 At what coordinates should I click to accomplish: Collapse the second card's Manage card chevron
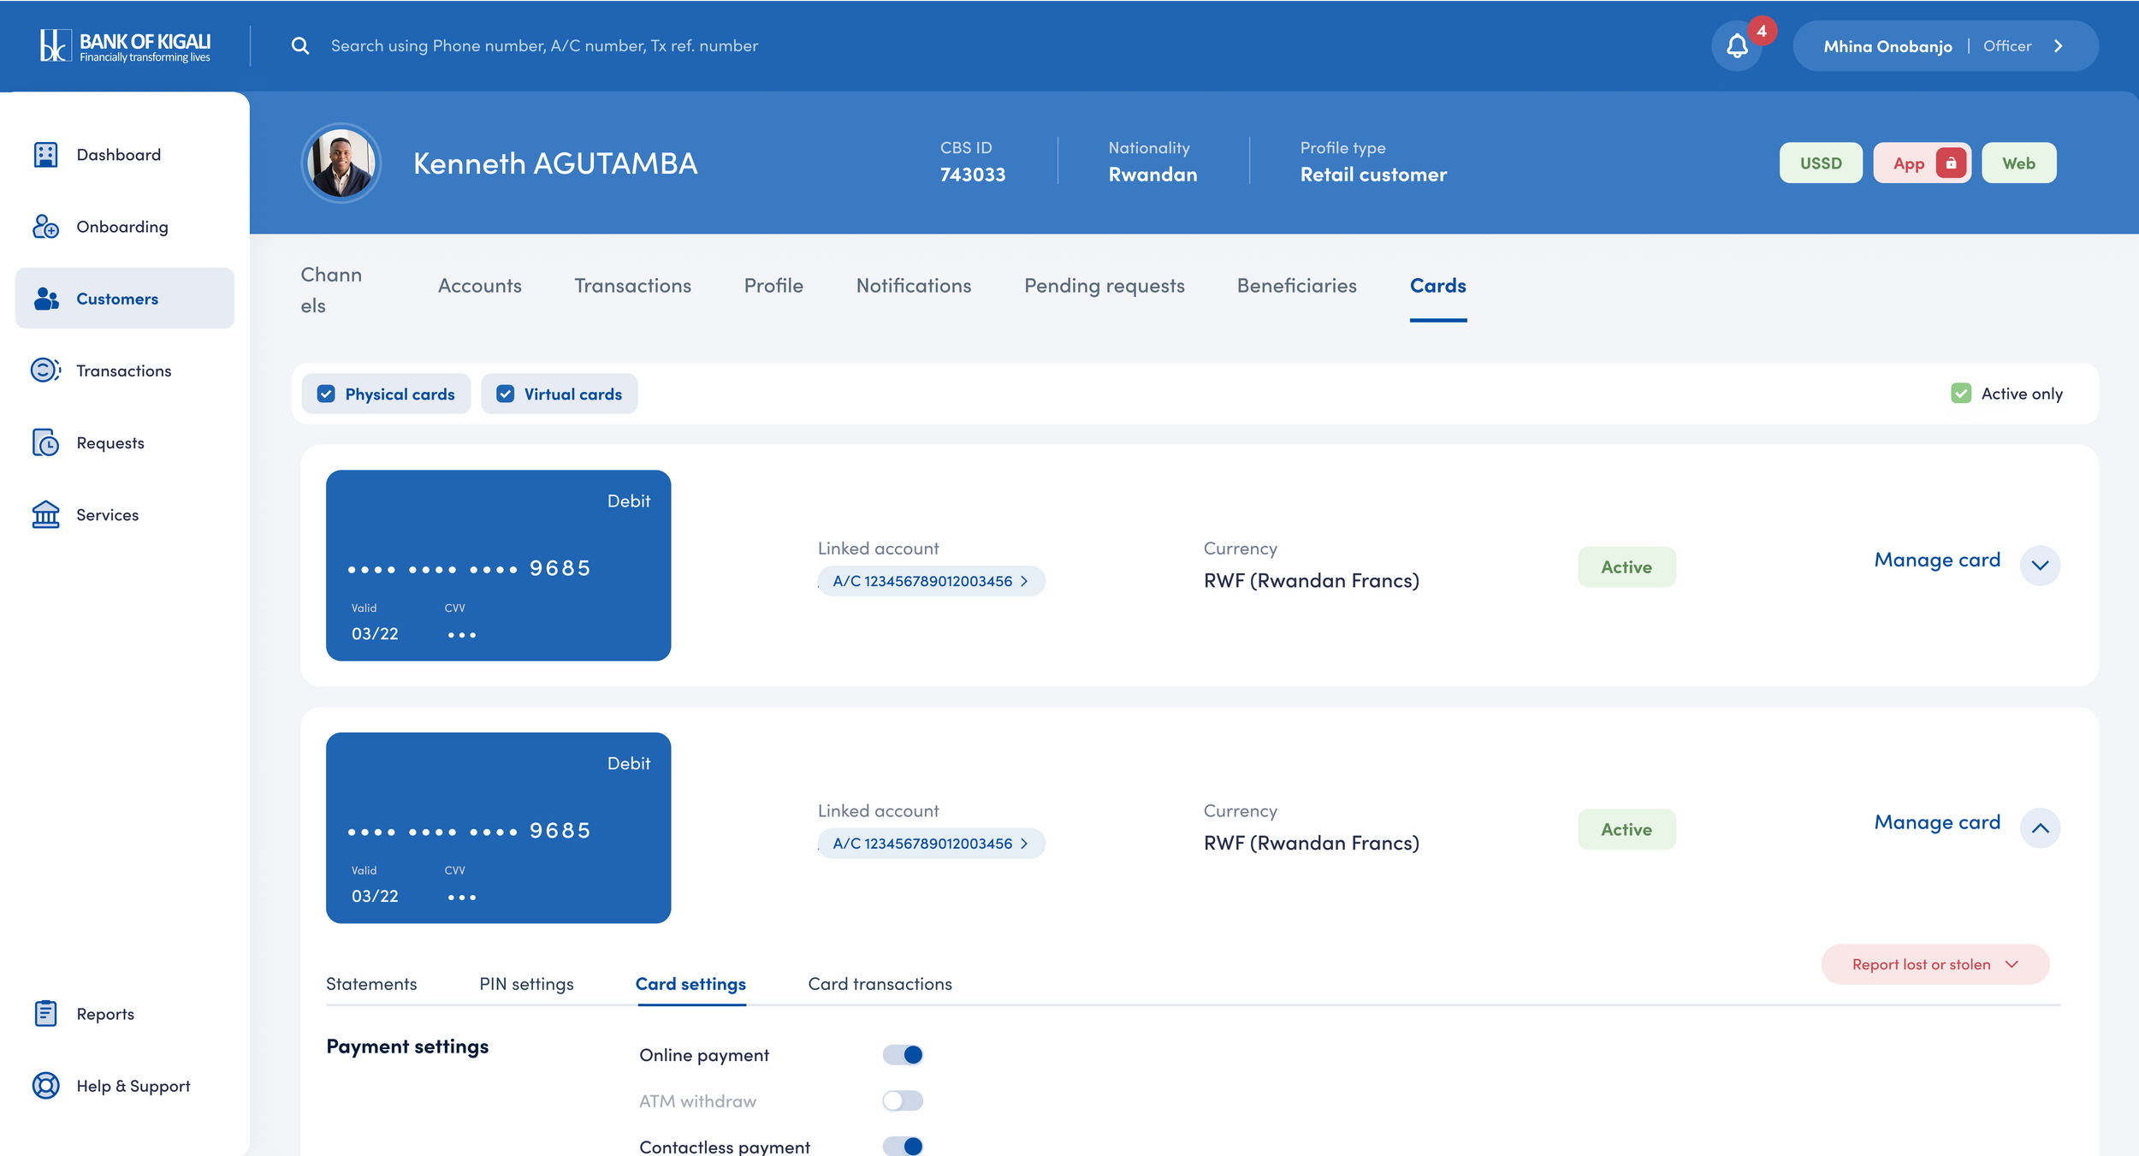tap(2040, 828)
